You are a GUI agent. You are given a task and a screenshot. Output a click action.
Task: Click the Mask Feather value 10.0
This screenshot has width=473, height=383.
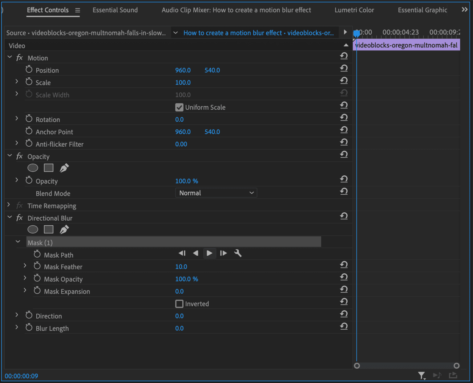point(181,267)
